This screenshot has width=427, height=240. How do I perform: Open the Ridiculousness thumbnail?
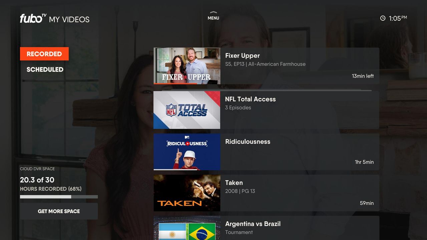click(187, 152)
